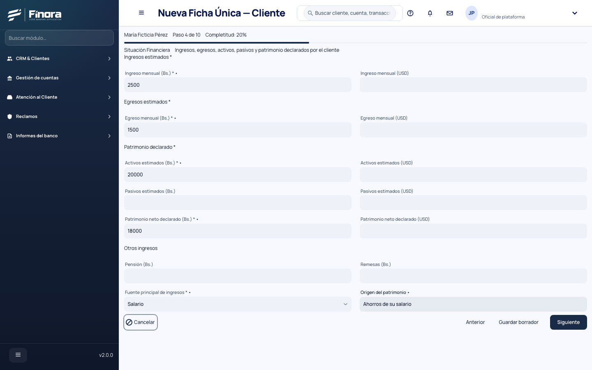Toggle the hamburger menu beside the page title

[141, 13]
